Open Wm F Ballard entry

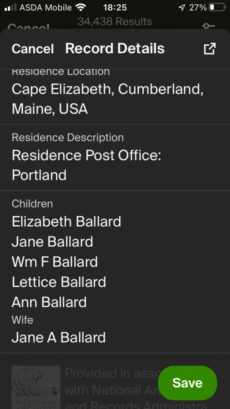[55, 262]
